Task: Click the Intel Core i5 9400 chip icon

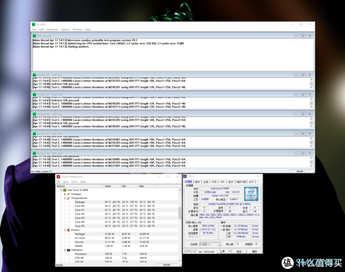Action: (65, 190)
